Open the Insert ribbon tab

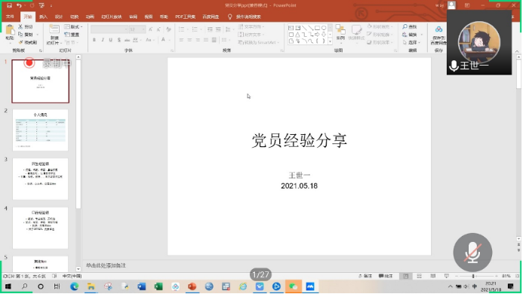(x=43, y=17)
